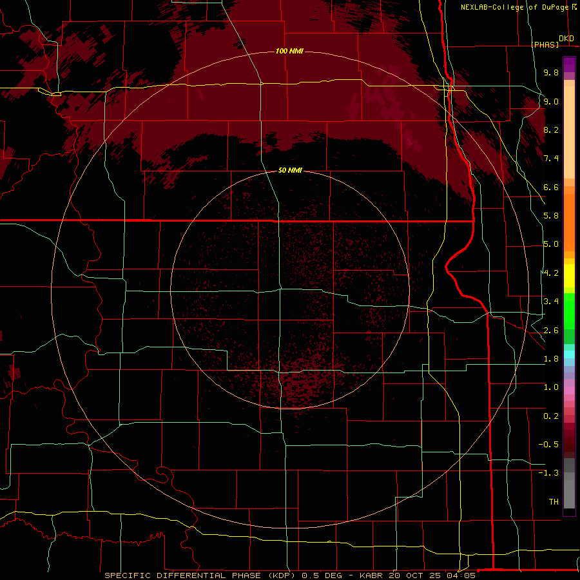Click the 9.8 scale value
This screenshot has width=580, height=580.
[551, 72]
